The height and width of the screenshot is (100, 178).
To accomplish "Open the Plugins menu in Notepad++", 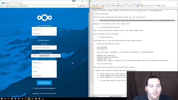I will coord(135,4).
